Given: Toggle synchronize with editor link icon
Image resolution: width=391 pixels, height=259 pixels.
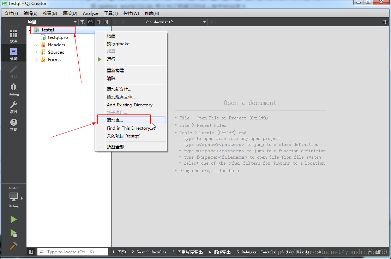Looking at the screenshot, I should (91, 22).
